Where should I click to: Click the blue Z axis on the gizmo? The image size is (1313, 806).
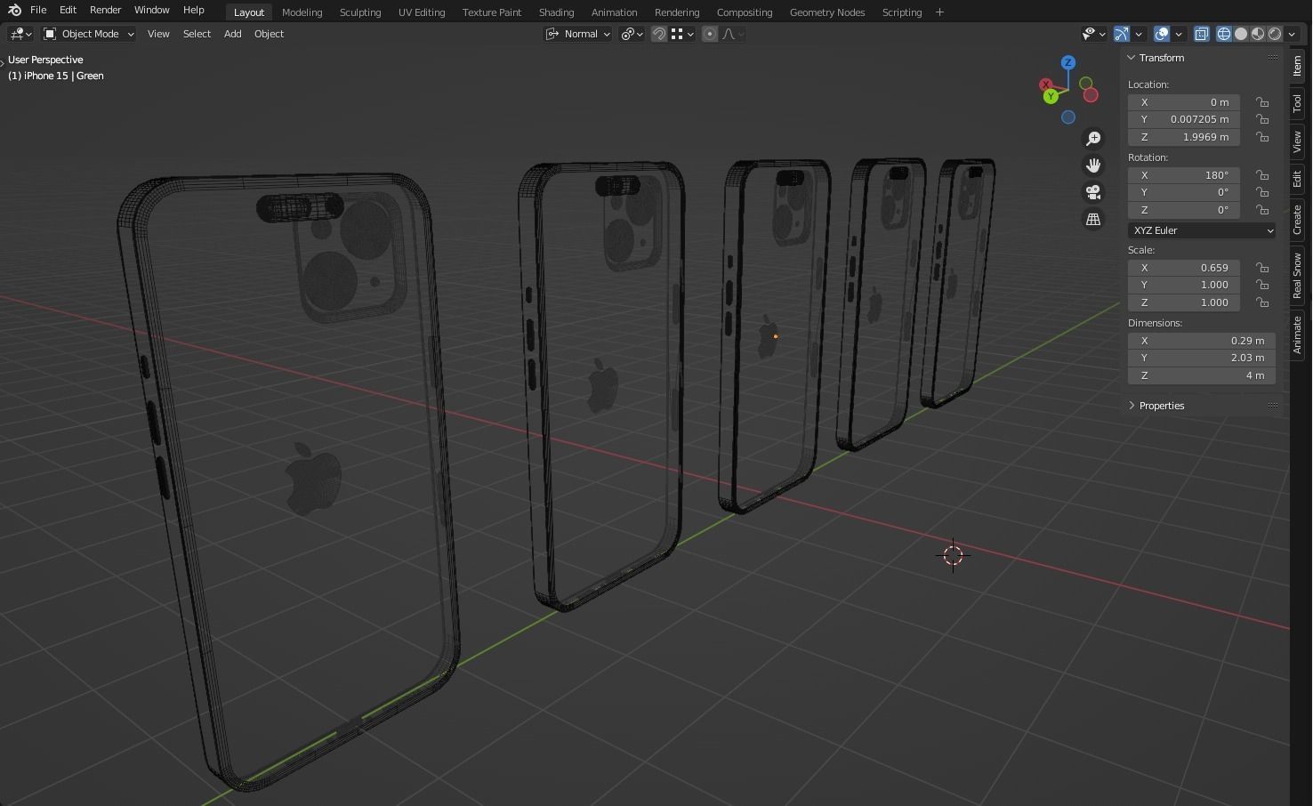[x=1068, y=62]
